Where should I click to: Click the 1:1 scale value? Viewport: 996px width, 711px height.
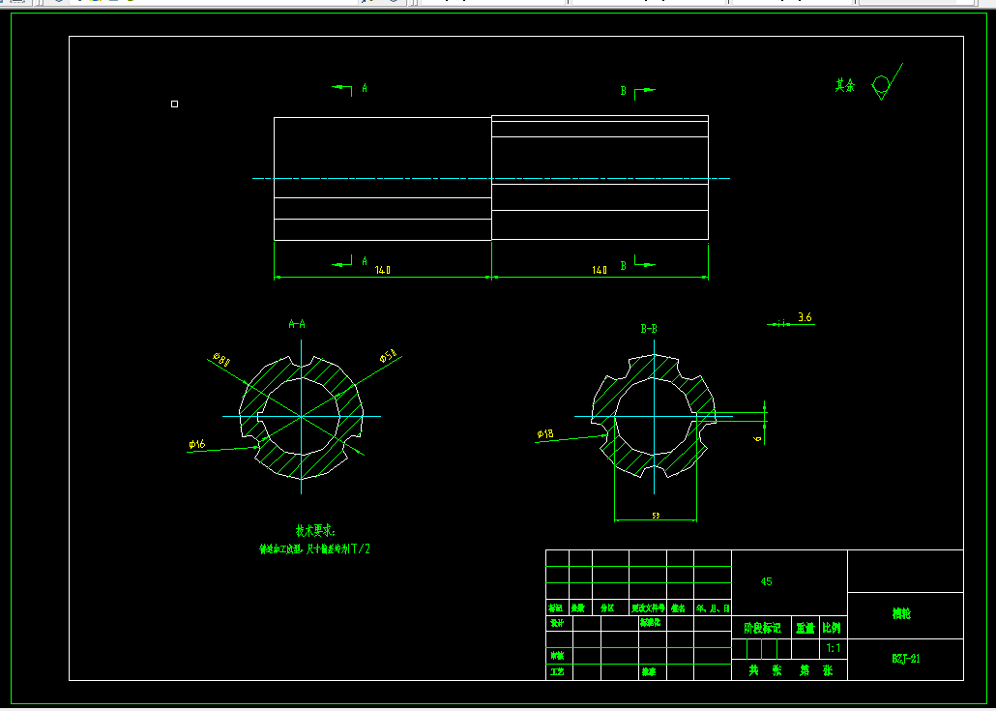834,648
